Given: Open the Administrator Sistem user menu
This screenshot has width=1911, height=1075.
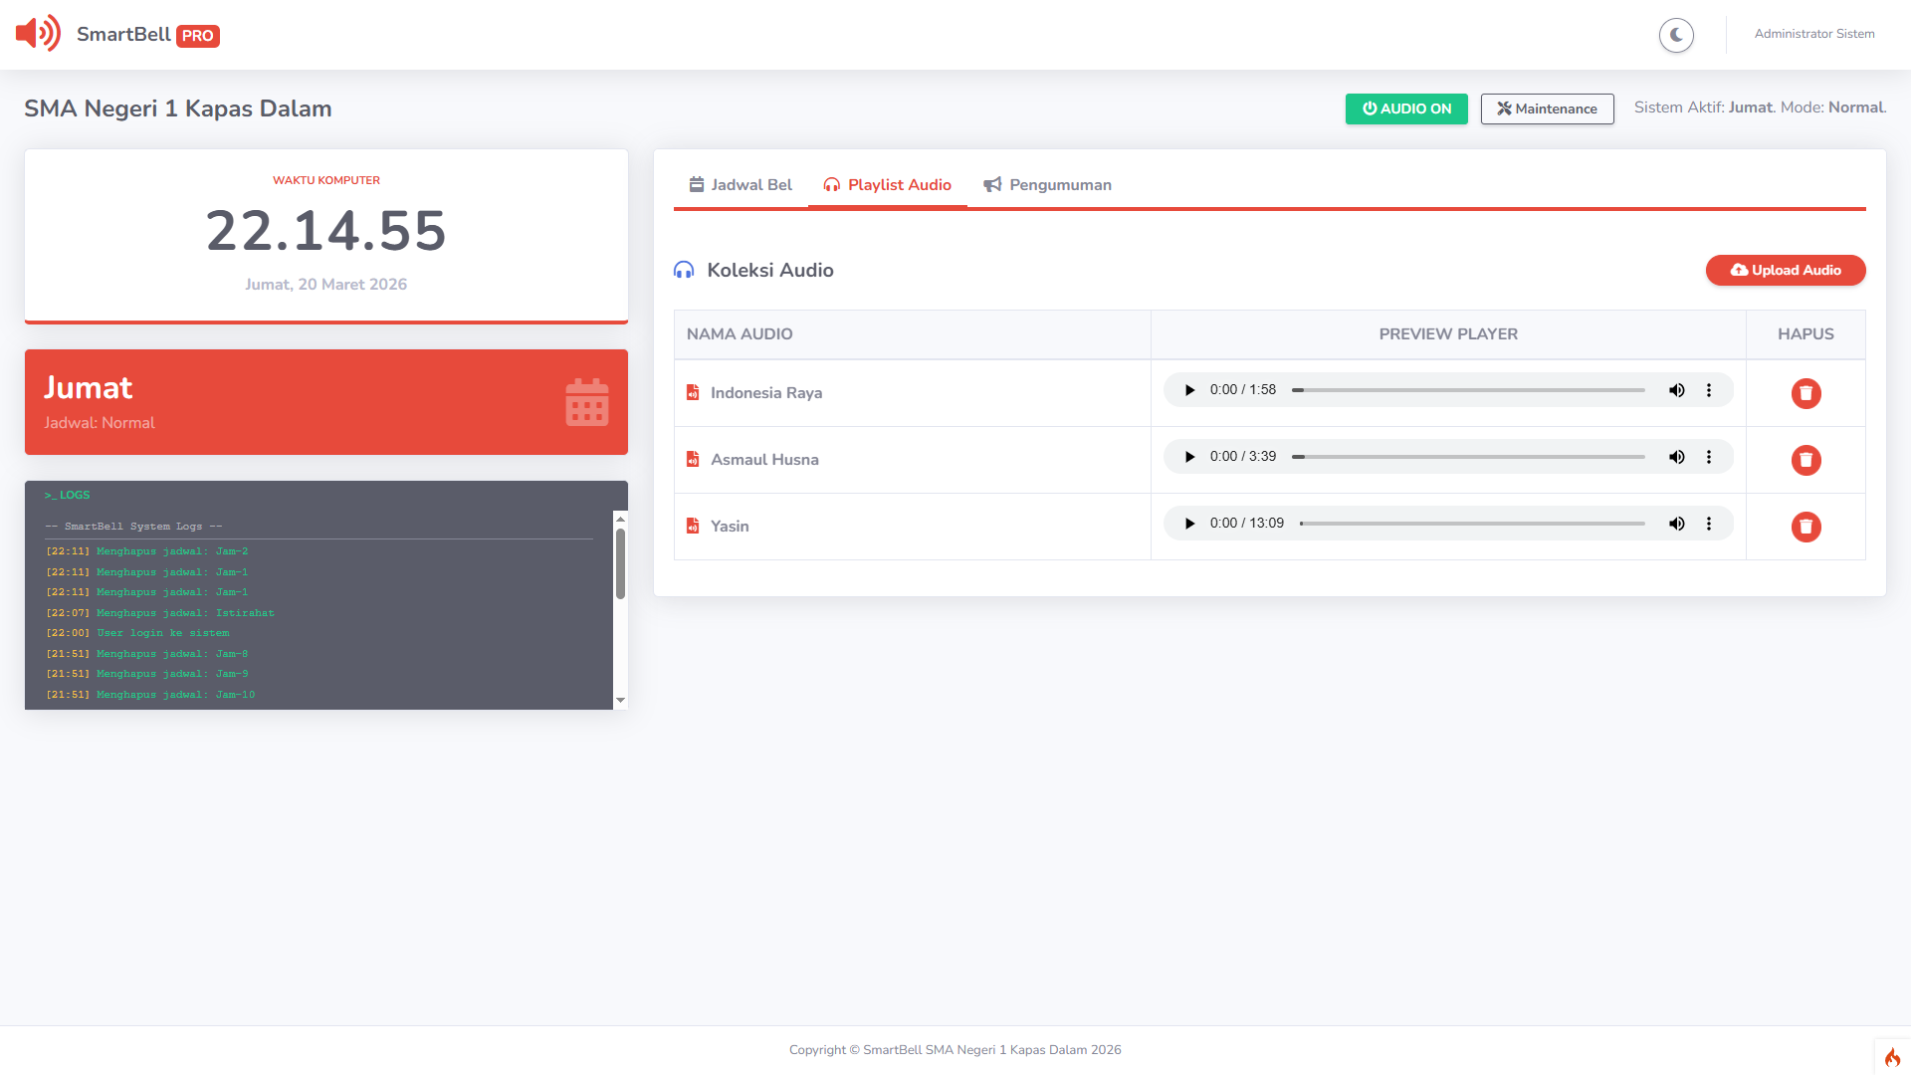Looking at the screenshot, I should (1813, 34).
